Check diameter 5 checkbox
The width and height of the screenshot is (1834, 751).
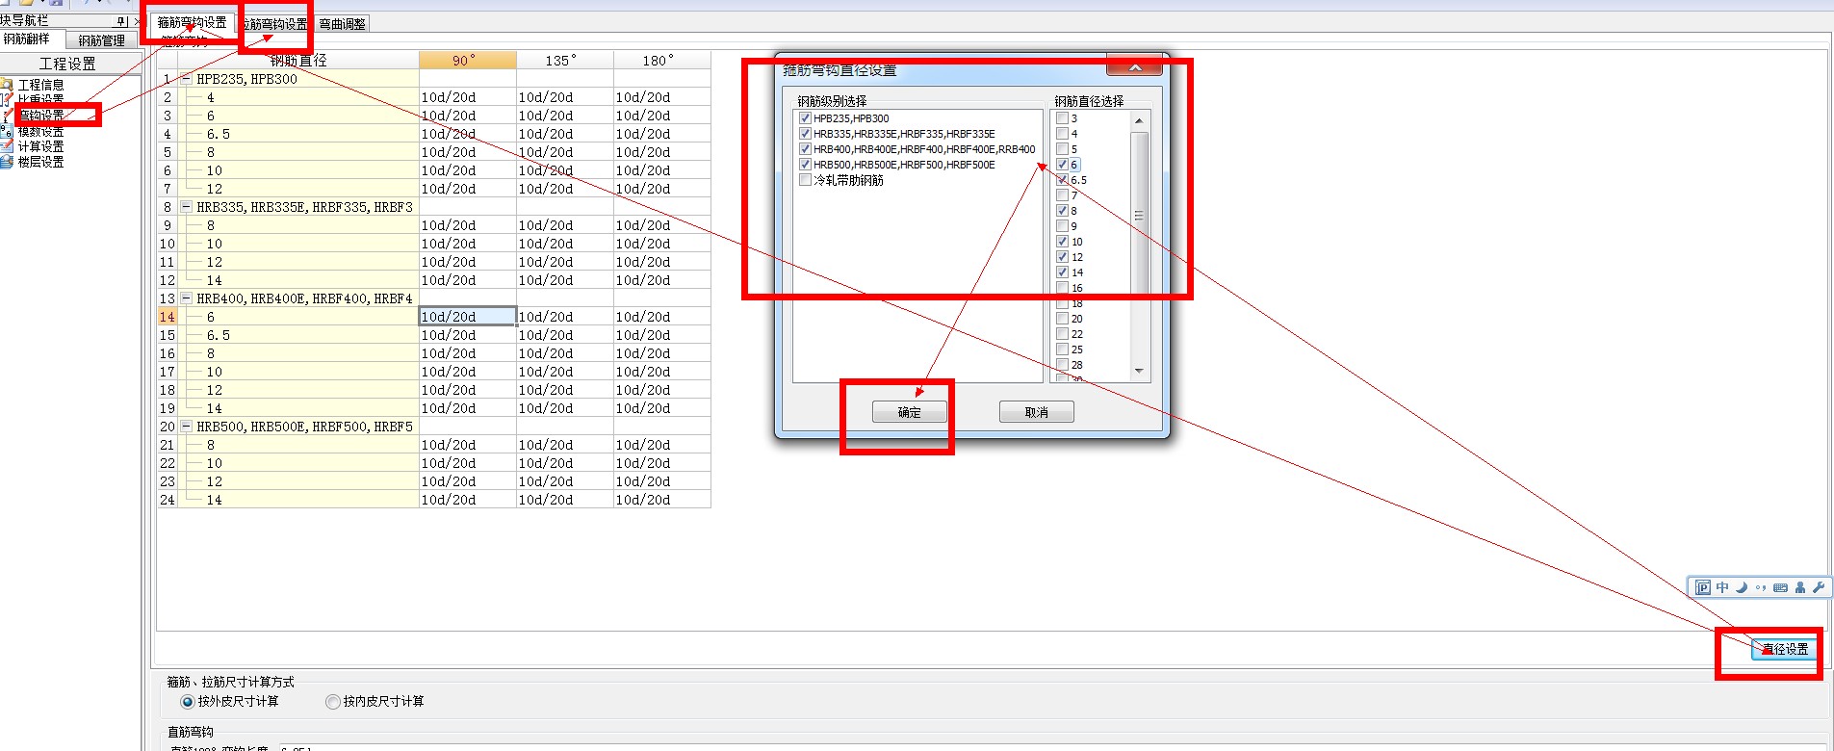pos(1062,149)
